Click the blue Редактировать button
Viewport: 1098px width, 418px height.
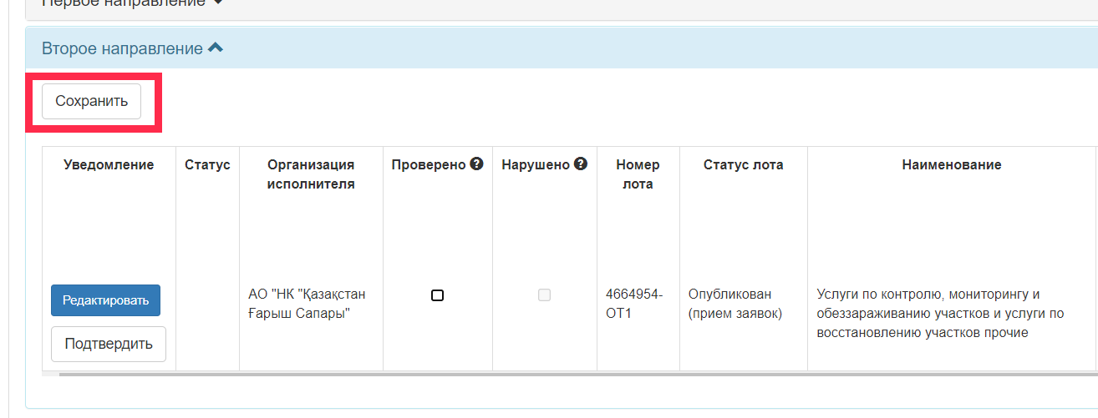105,300
